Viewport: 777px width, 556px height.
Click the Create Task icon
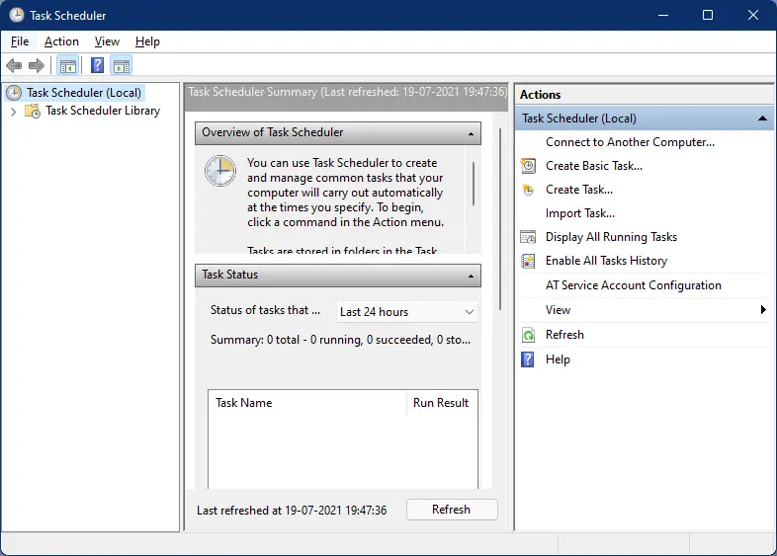[x=528, y=190]
